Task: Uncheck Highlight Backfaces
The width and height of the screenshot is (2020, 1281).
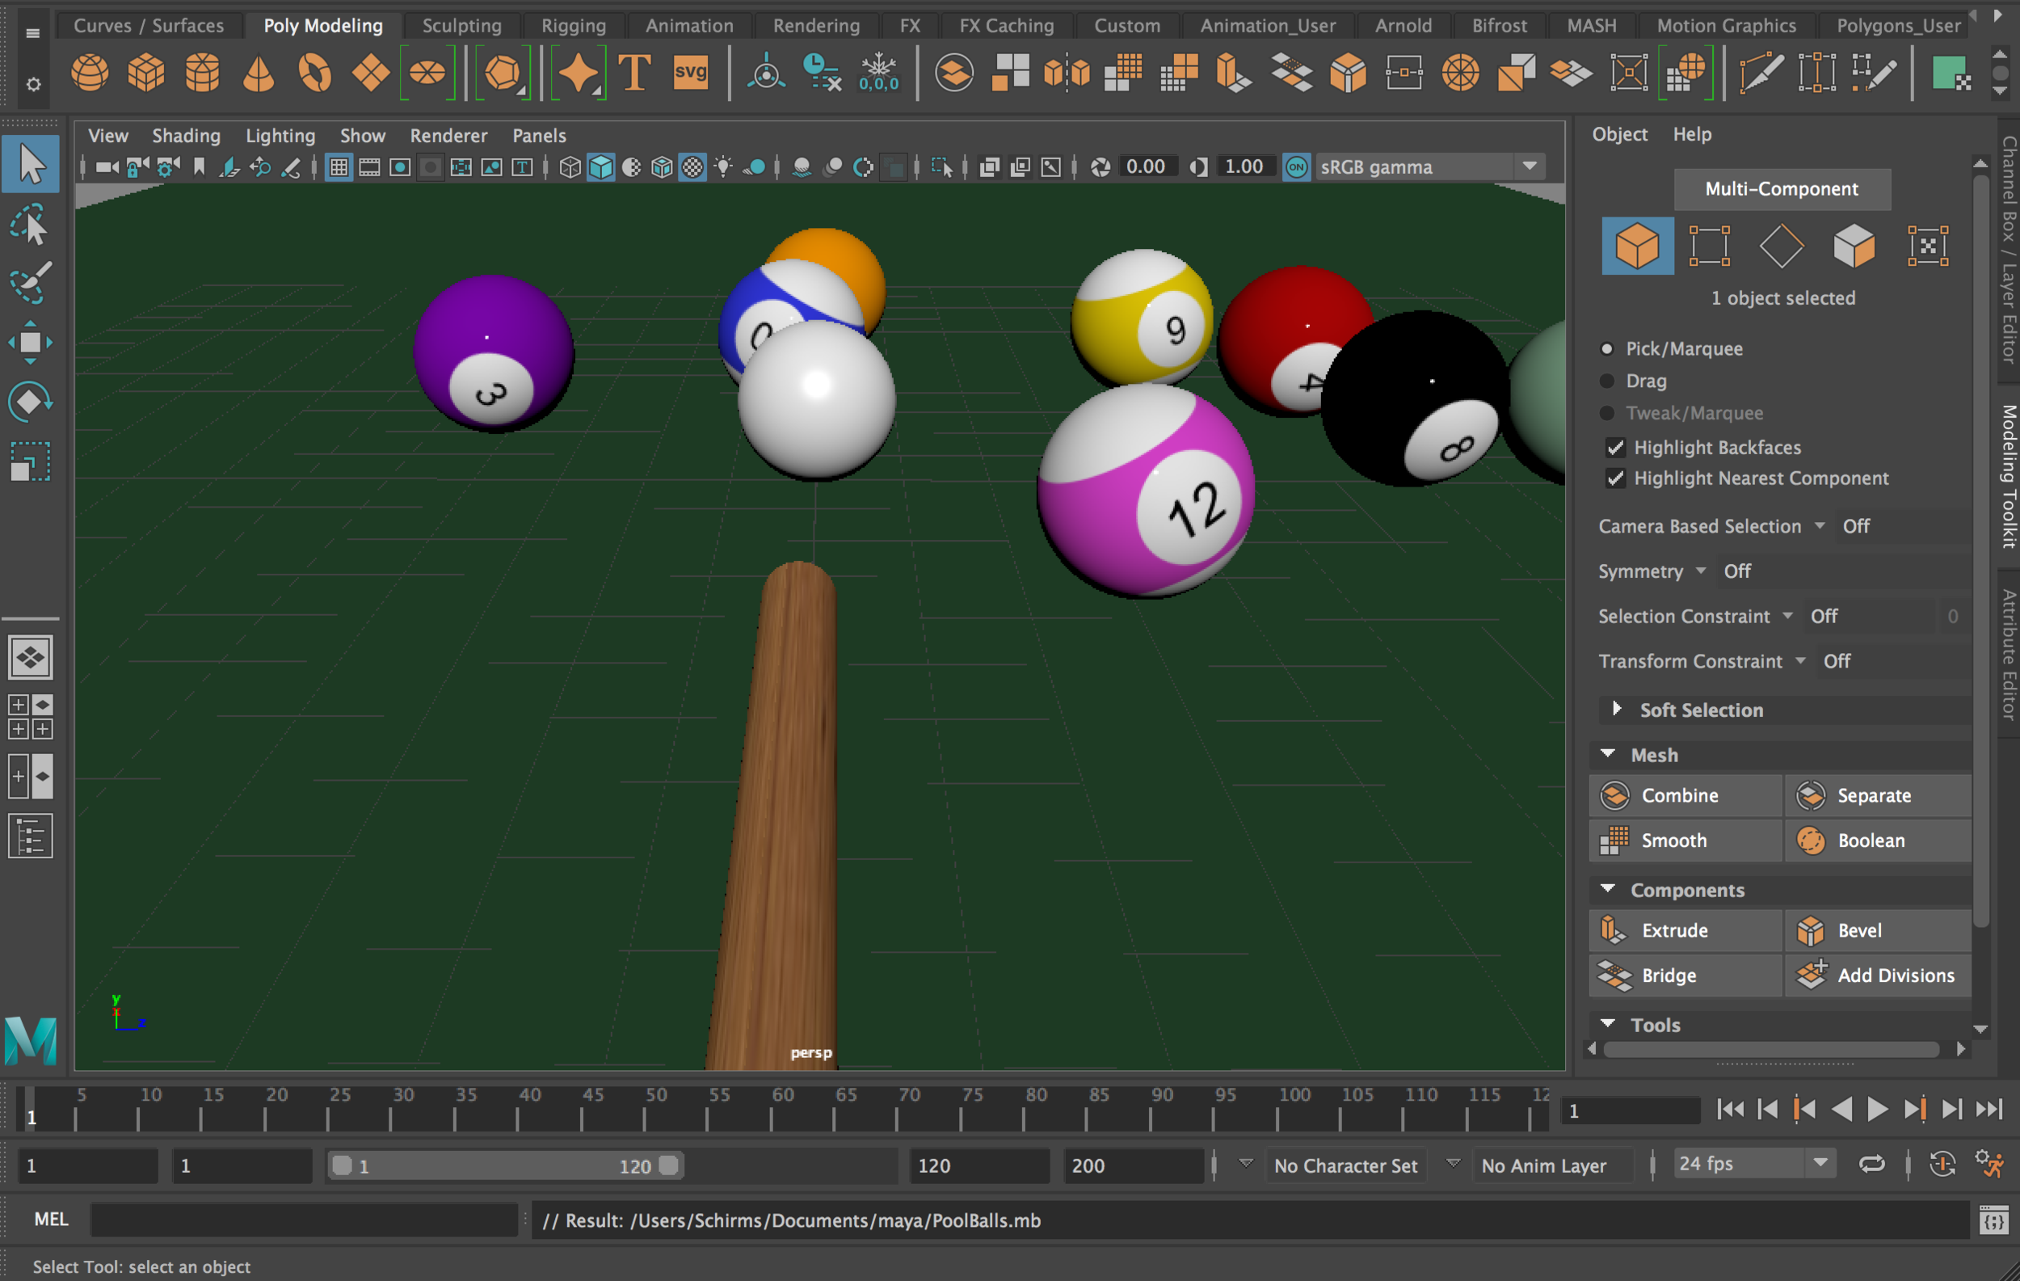Action: (1616, 447)
